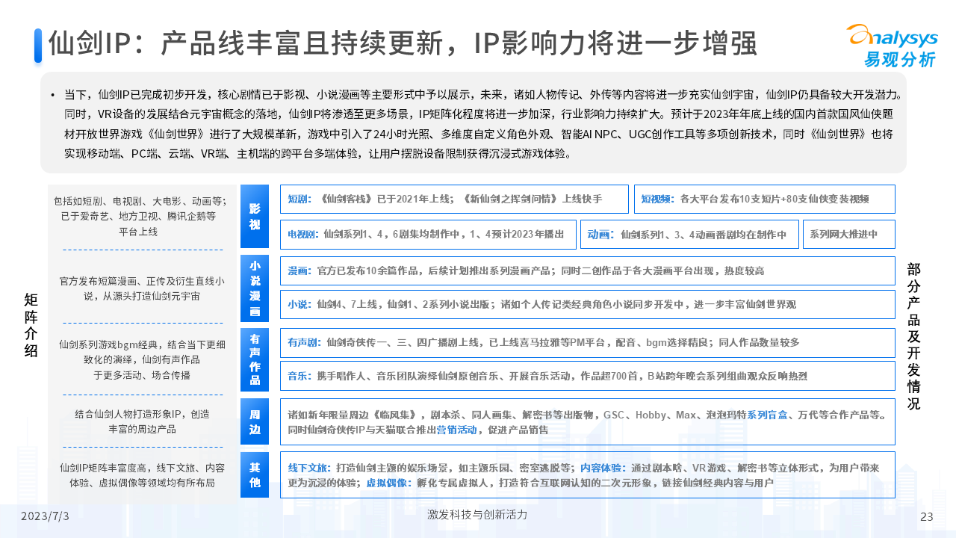Select the 有声剧 row about 广播剧上线
Screen dimensions: 956x538
coord(588,342)
